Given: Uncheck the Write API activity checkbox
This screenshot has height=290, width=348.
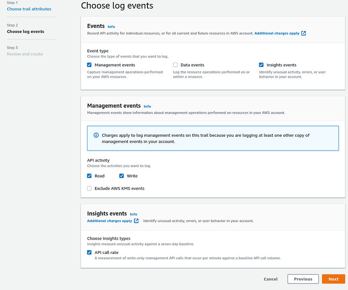Looking at the screenshot, I should pyautogui.click(x=121, y=176).
